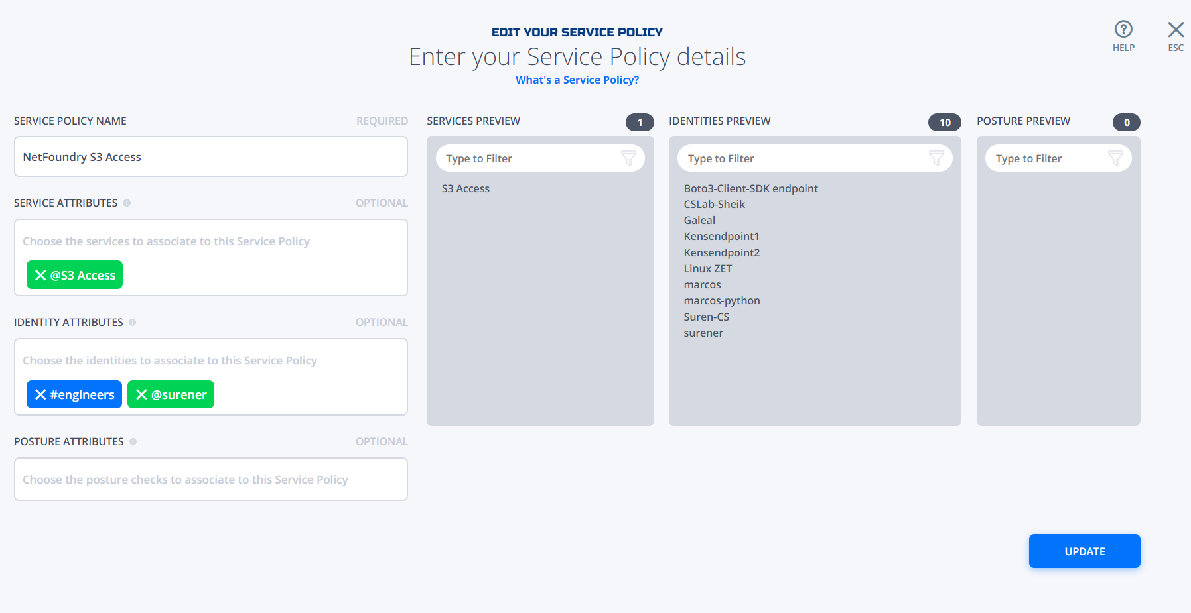This screenshot has width=1191, height=613.
Task: Remove the @surener identity tag
Action: pos(141,394)
